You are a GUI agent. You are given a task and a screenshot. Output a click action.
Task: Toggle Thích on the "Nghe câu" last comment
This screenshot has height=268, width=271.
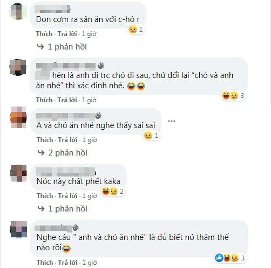[x=45, y=263]
